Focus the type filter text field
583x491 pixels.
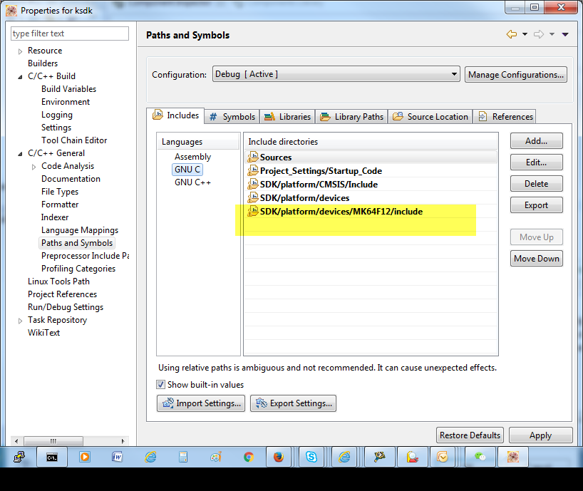point(70,33)
